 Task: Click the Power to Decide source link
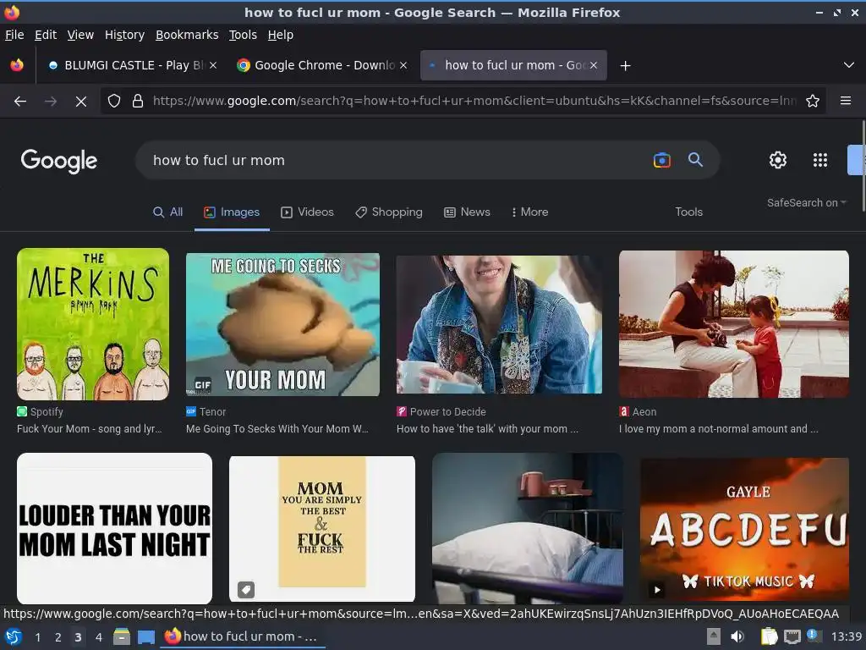point(441,412)
